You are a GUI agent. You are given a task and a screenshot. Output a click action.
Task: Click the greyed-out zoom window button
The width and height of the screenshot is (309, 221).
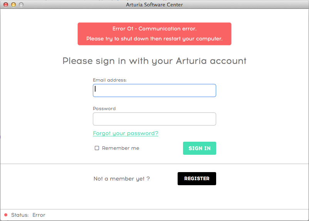21,5
